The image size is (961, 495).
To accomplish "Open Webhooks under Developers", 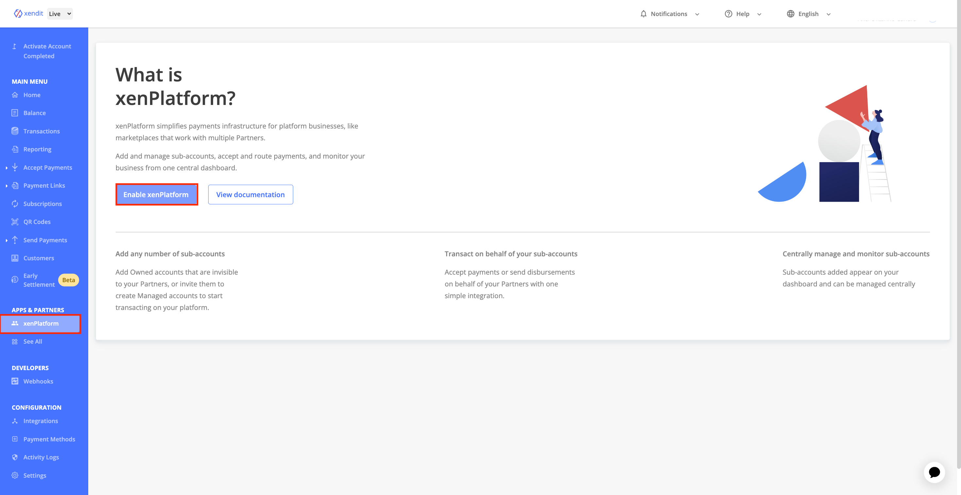I will [x=38, y=381].
